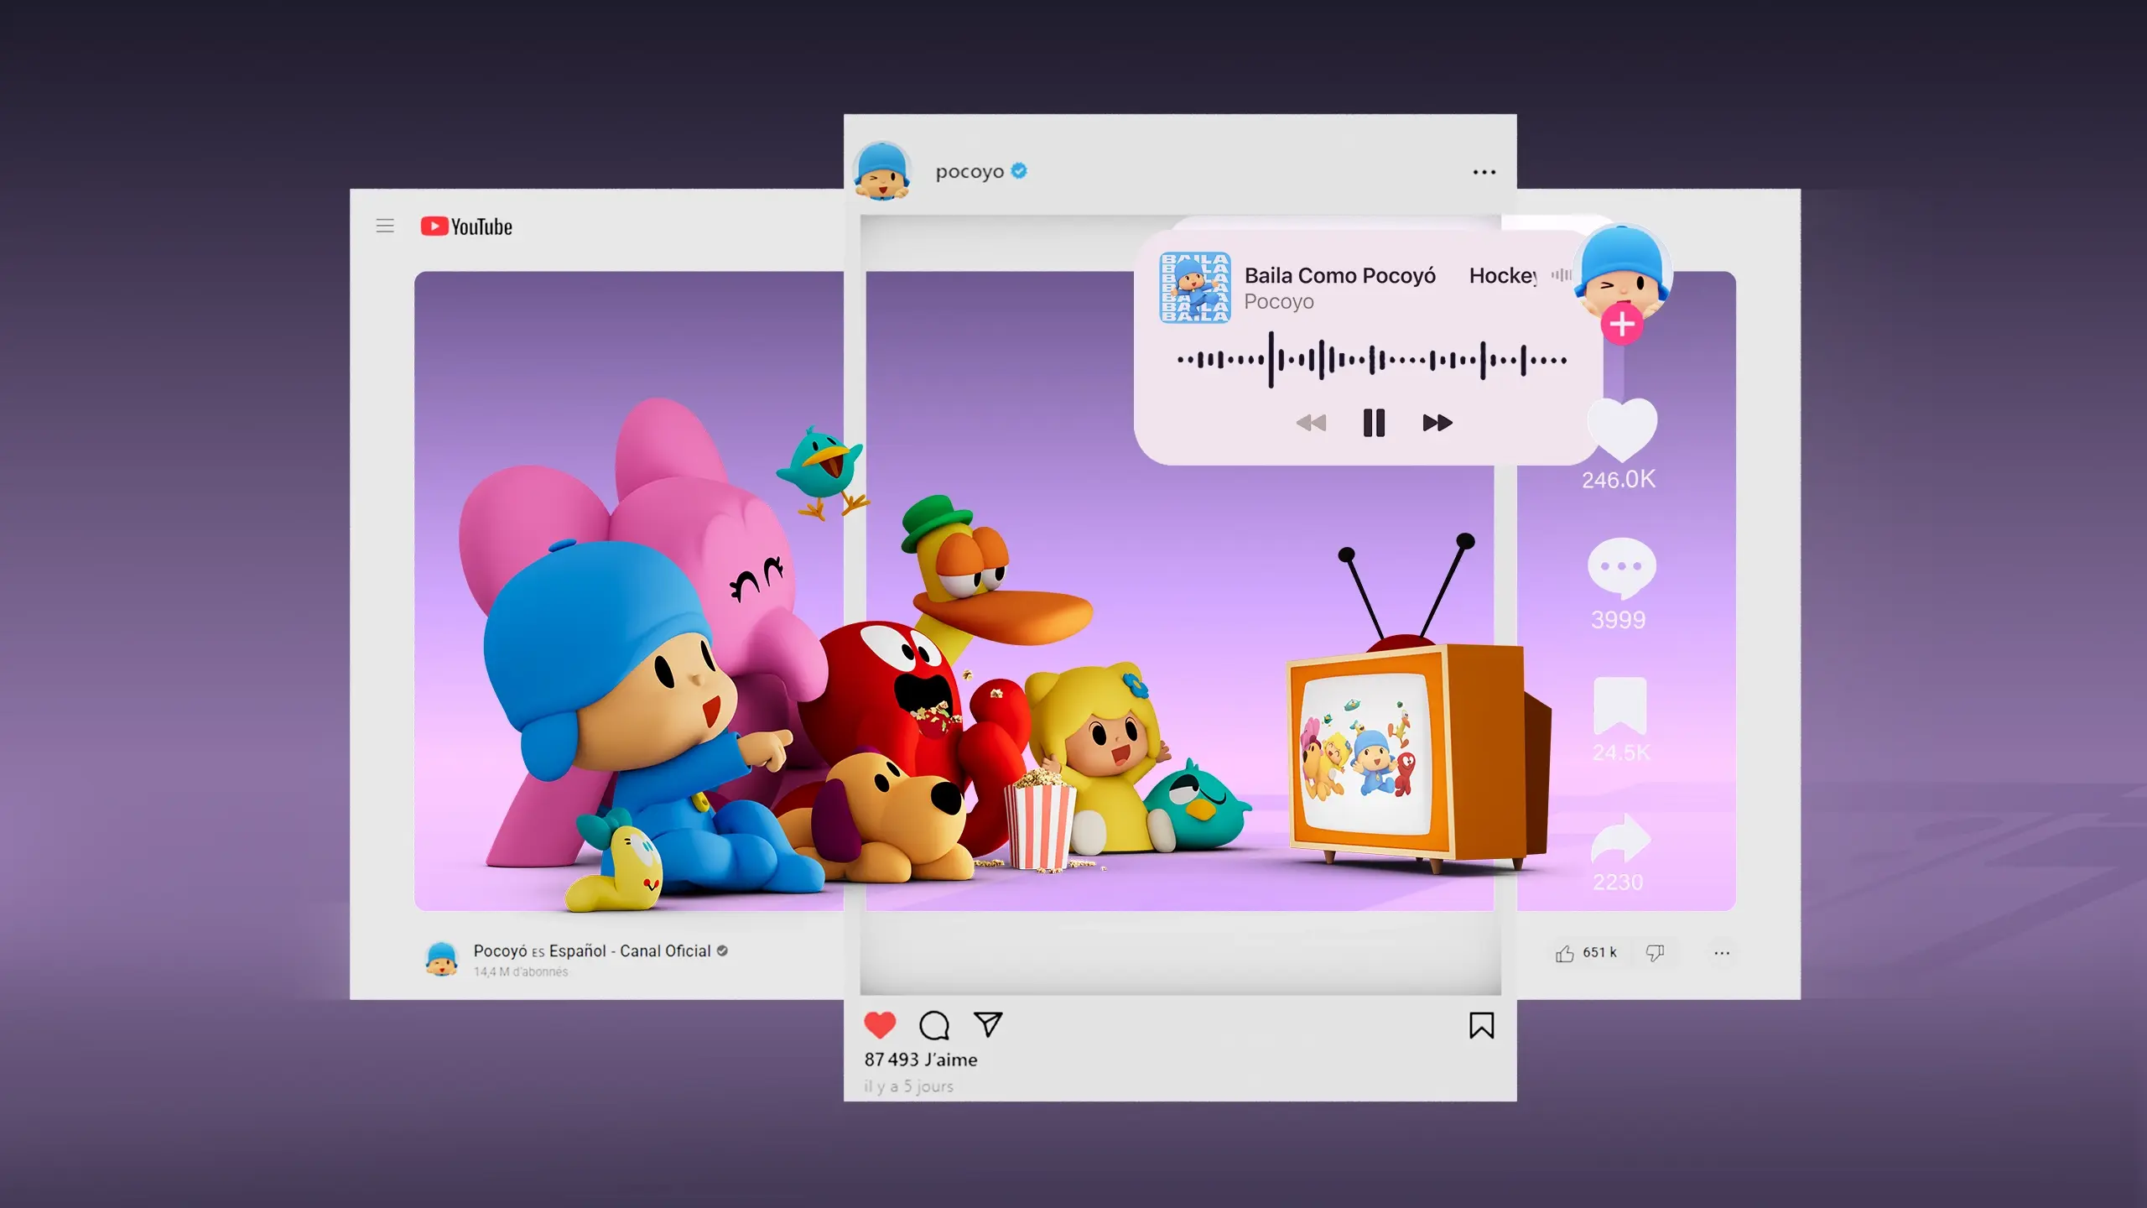Save Instagram post with bookmark icon
The width and height of the screenshot is (2147, 1208).
(x=1481, y=1025)
